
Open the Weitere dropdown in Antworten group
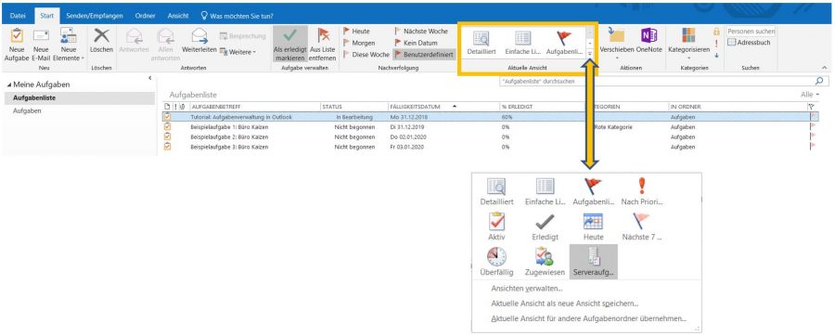pyautogui.click(x=238, y=52)
